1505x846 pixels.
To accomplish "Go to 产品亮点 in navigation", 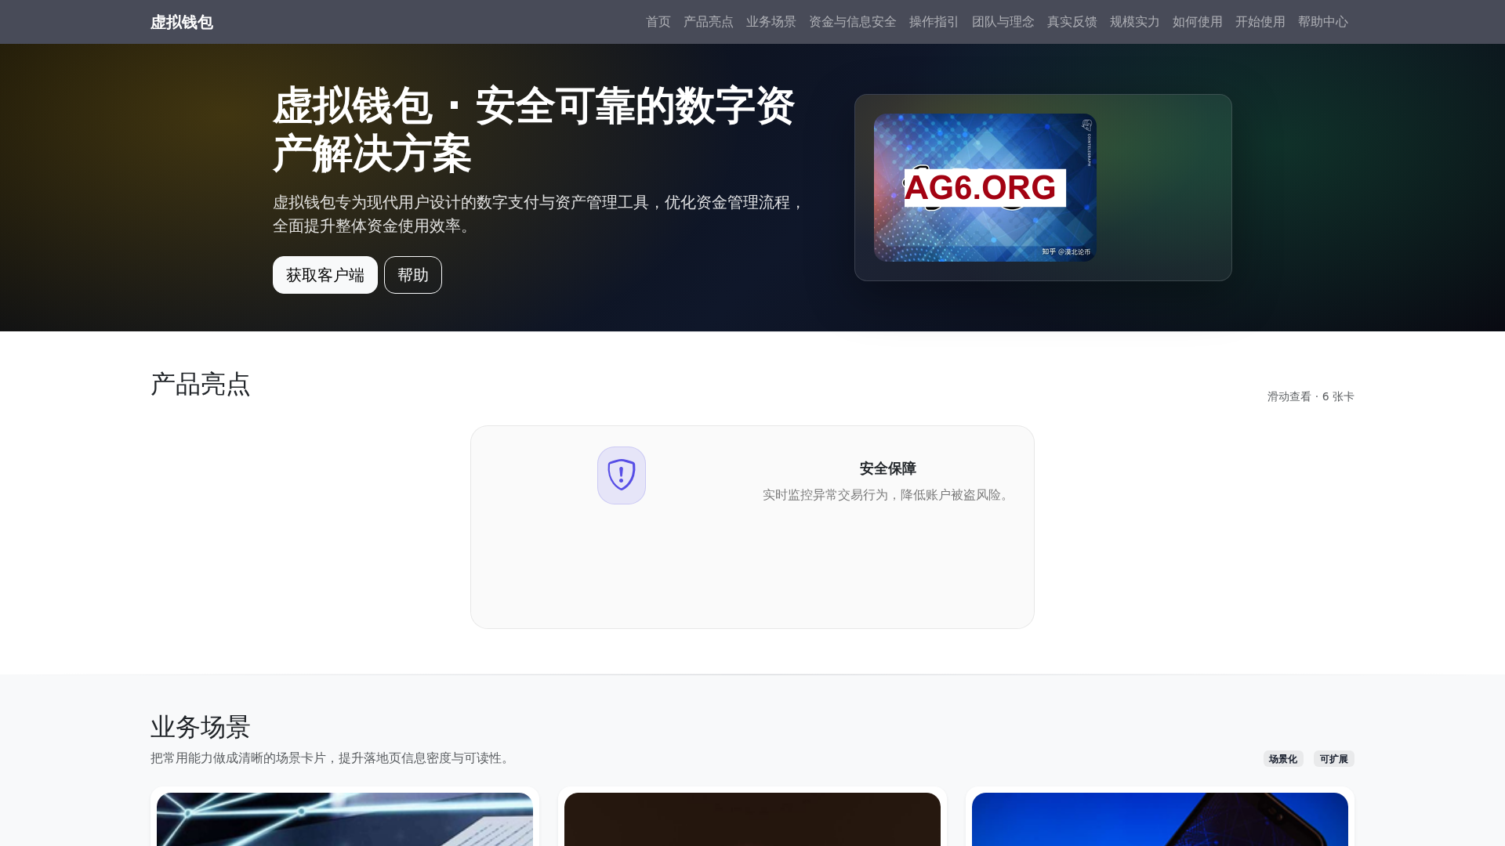I will [x=709, y=22].
